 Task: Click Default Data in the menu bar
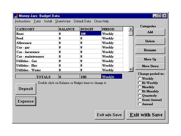pyautogui.click(x=82, y=21)
